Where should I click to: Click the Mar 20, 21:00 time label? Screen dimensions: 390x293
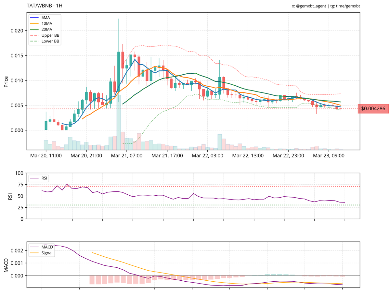coord(86,156)
